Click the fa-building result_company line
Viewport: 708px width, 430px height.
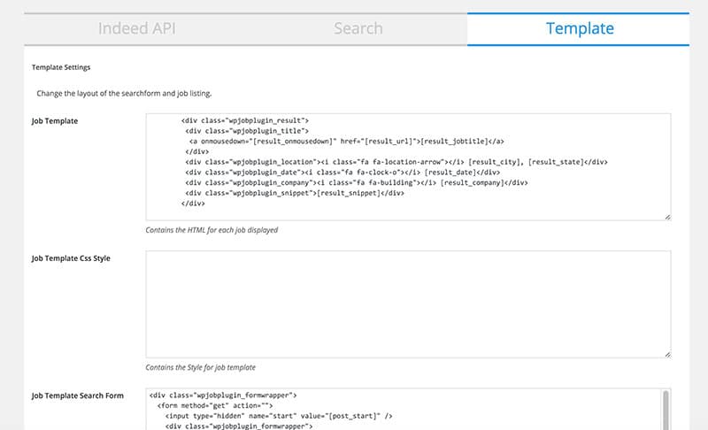point(357,183)
